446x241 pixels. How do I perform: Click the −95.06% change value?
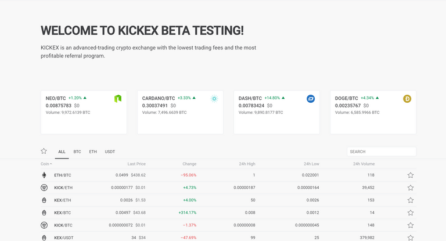coord(189,175)
